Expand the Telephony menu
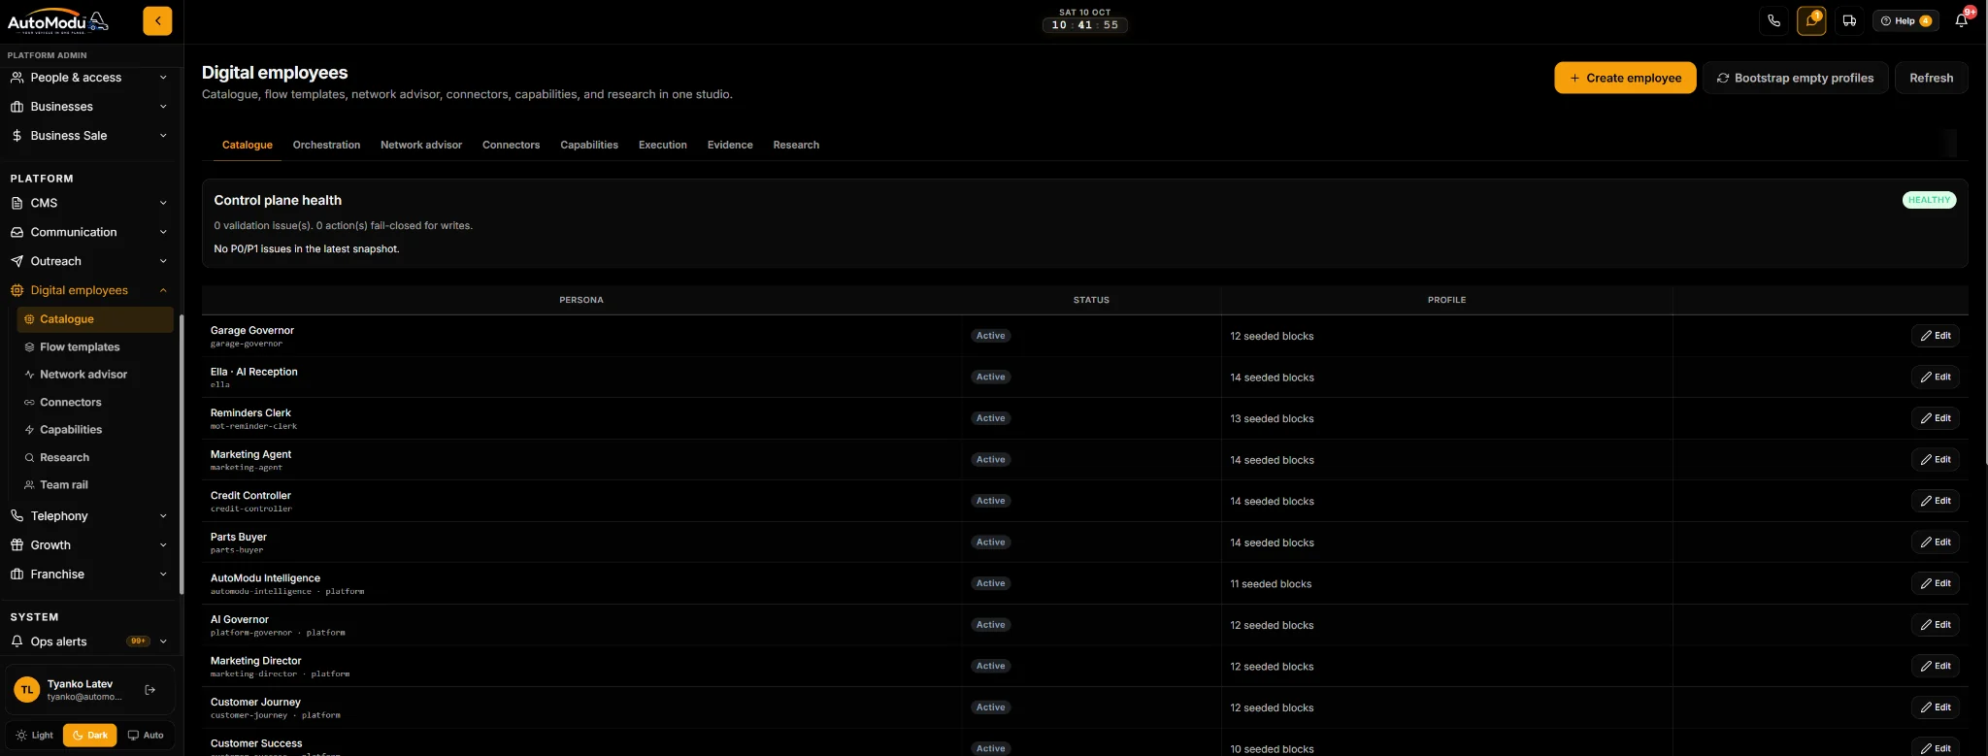The width and height of the screenshot is (1988, 756). tap(89, 516)
